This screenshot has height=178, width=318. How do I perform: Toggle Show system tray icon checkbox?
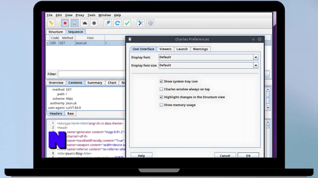pyautogui.click(x=161, y=81)
